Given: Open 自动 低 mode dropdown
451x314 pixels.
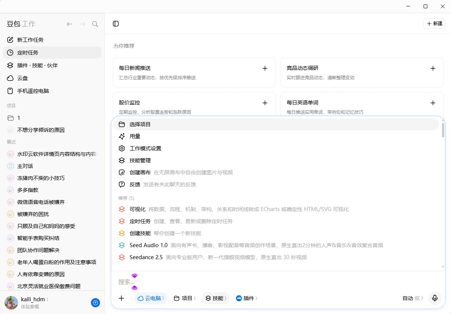Looking at the screenshot, I should coord(413,298).
